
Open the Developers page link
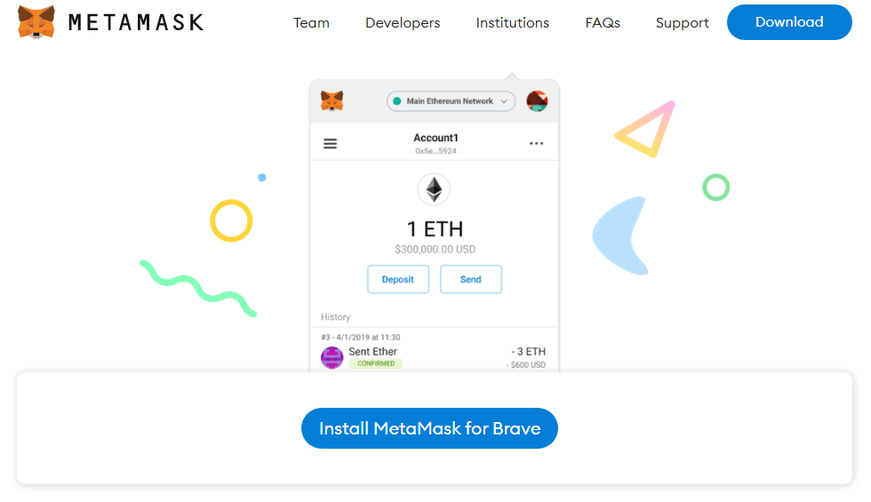pyautogui.click(x=403, y=23)
